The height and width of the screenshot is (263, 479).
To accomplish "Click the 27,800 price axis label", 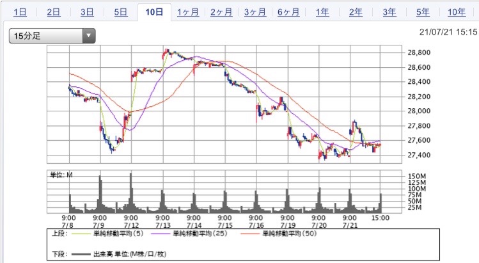I will coord(419,125).
